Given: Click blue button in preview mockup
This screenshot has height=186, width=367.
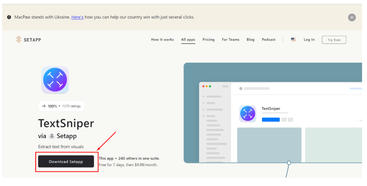Looking at the screenshot, I should click(x=271, y=120).
